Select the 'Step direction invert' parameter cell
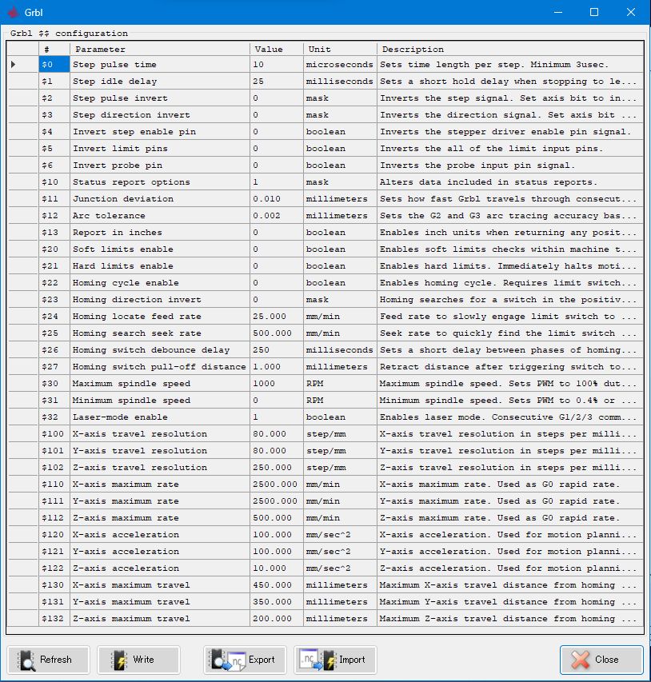The width and height of the screenshot is (651, 682). tap(160, 115)
